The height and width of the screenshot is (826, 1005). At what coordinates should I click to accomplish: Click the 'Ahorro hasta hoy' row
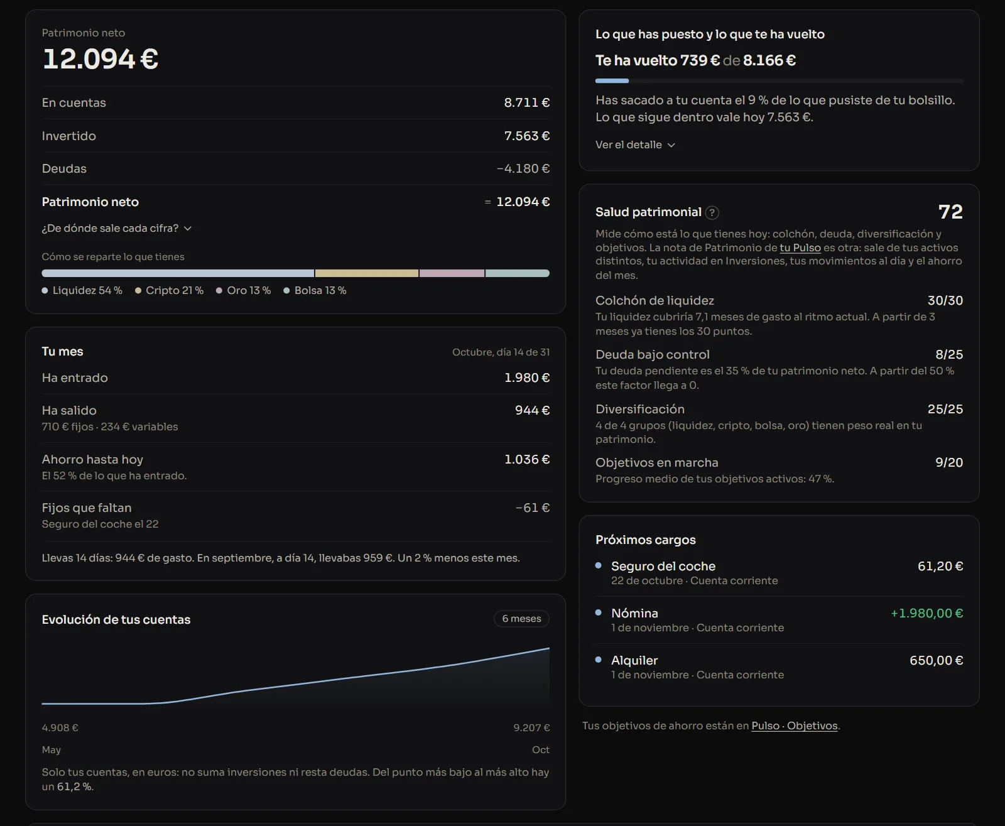(x=295, y=467)
